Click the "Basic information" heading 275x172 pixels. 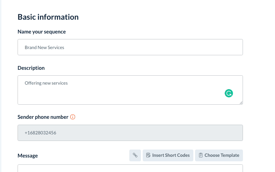(x=48, y=17)
